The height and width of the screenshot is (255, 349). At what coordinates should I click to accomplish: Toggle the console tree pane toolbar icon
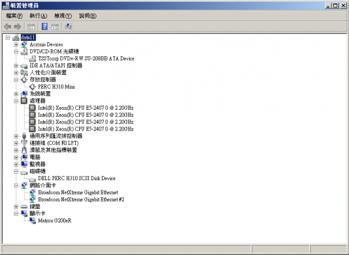coord(31,27)
